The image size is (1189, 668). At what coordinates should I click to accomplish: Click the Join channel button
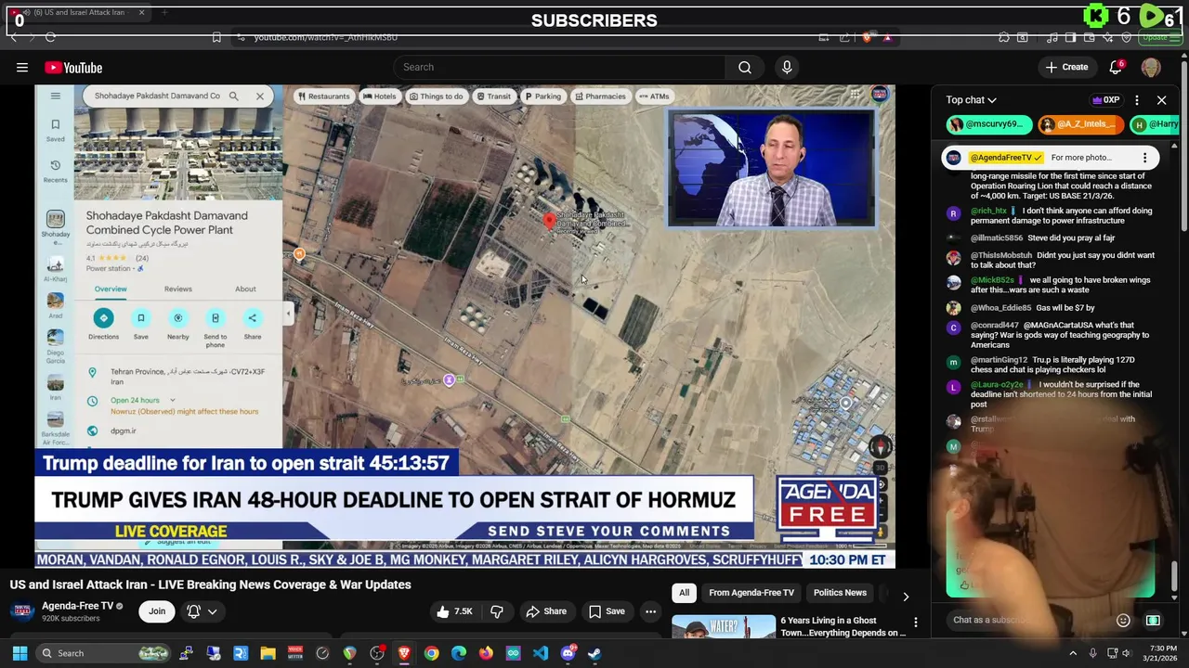157,610
